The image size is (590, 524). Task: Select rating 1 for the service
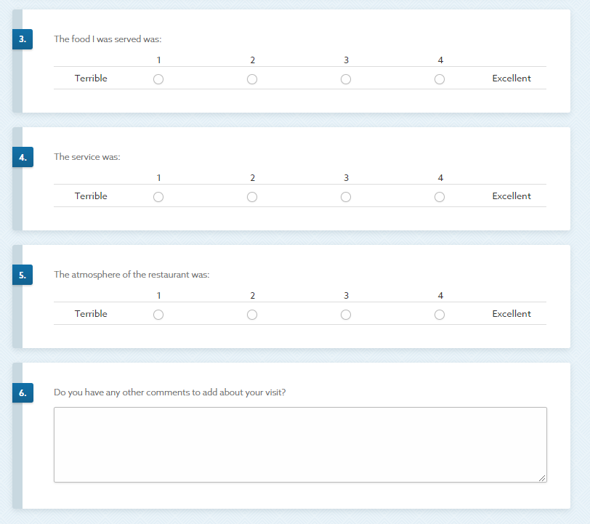pyautogui.click(x=158, y=197)
